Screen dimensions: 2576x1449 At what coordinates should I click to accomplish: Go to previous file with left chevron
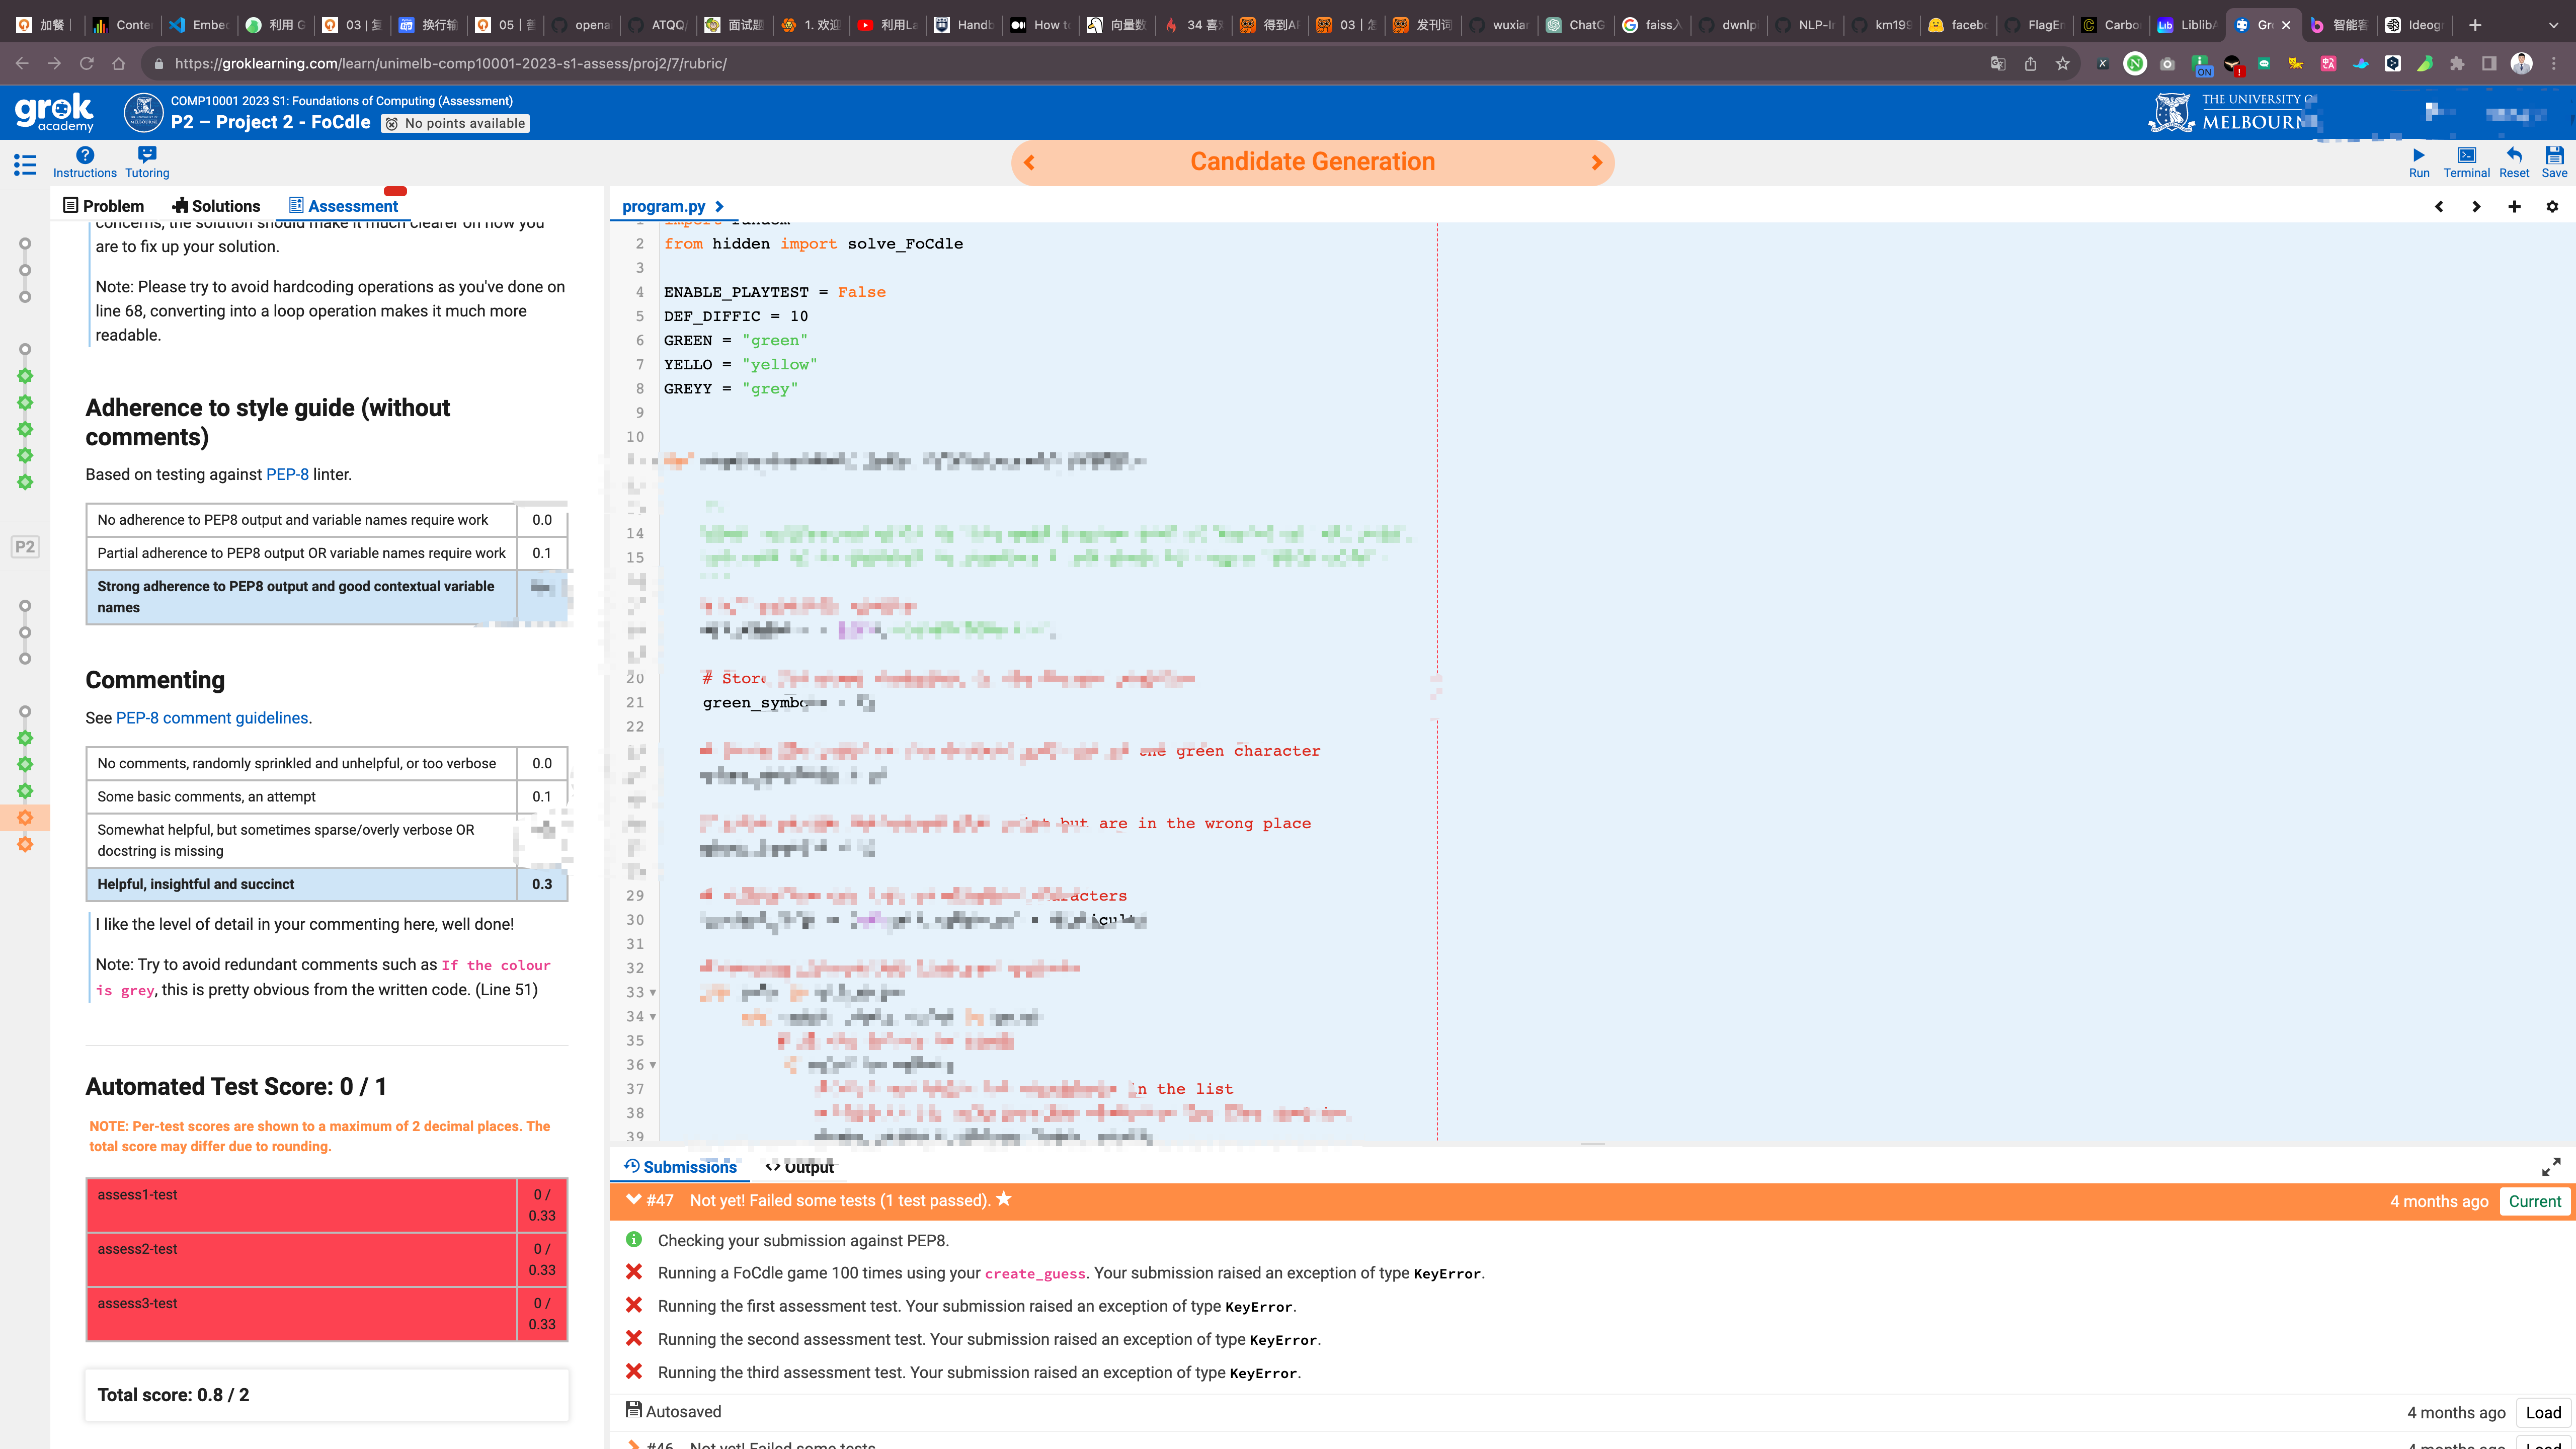[2439, 207]
